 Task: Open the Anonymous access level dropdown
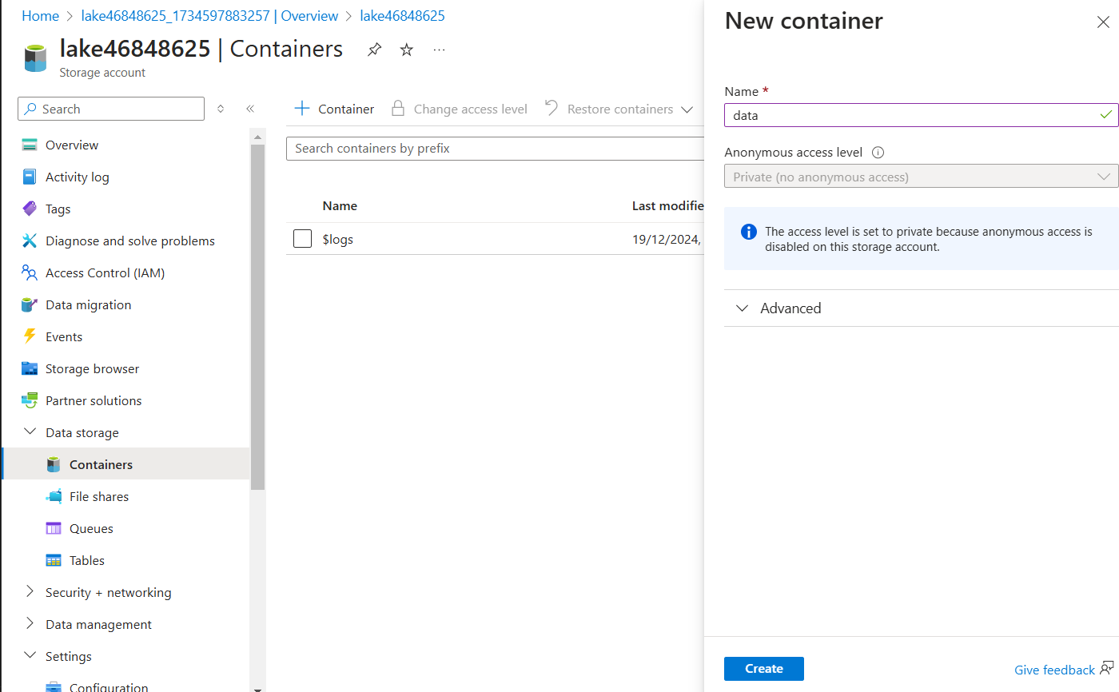(921, 177)
